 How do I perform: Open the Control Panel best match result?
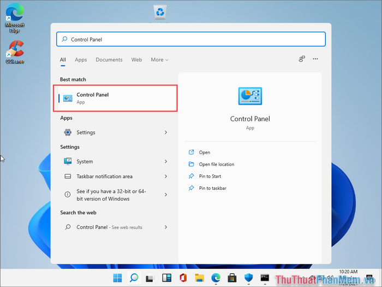[x=115, y=98]
